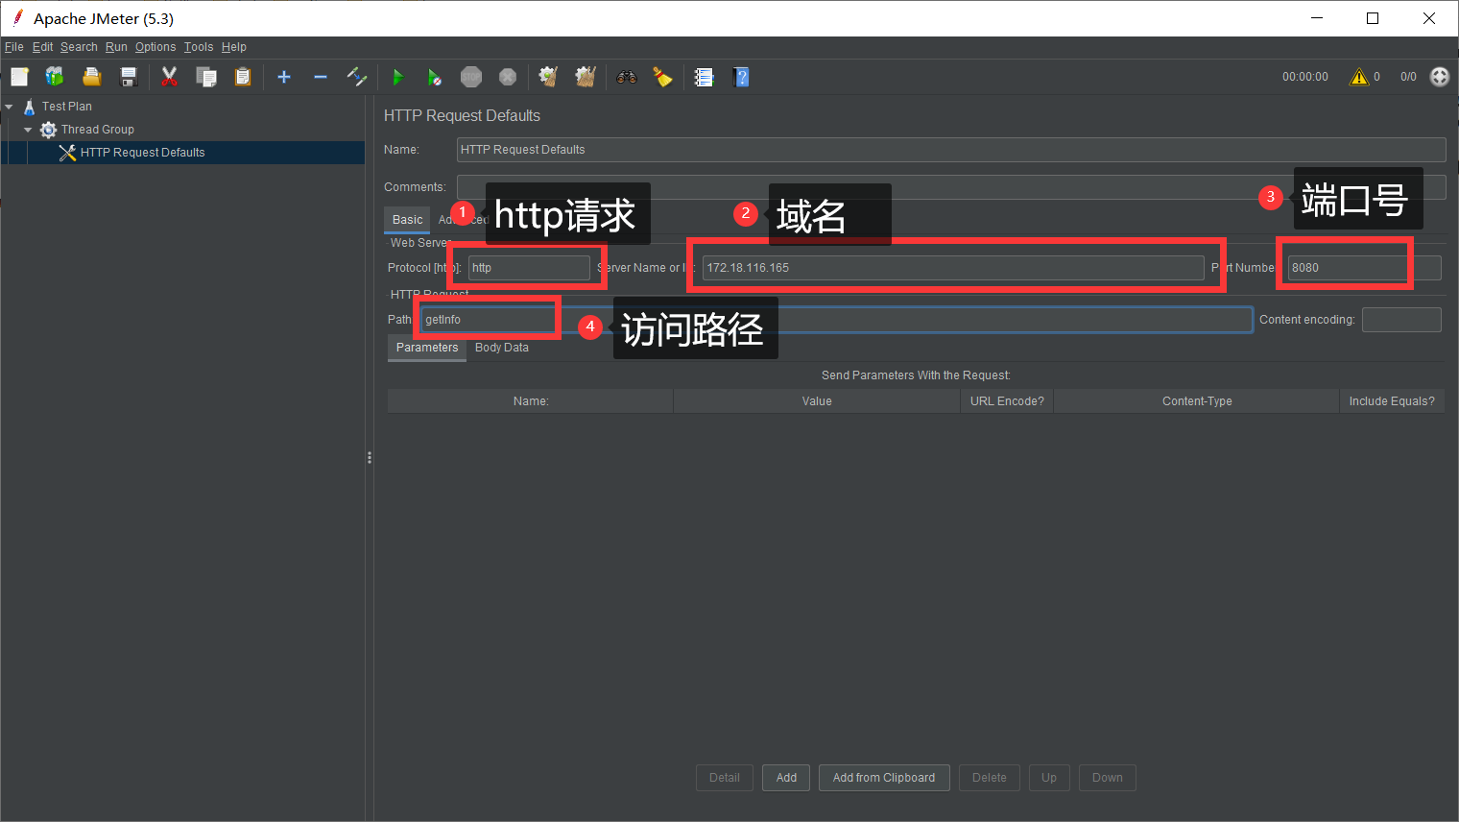The width and height of the screenshot is (1459, 822).
Task: Click the Toggle enable/disable toolbar icon
Action: tap(357, 77)
